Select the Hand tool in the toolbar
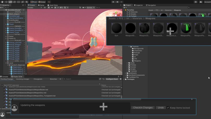The height and width of the screenshot is (119, 211). tap(2, 2)
